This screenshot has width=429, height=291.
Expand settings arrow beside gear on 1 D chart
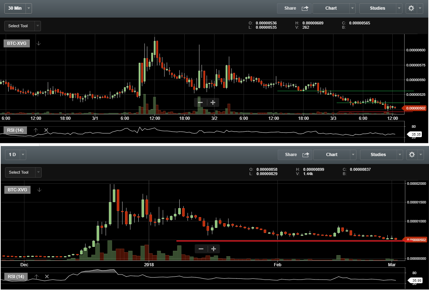pos(421,155)
